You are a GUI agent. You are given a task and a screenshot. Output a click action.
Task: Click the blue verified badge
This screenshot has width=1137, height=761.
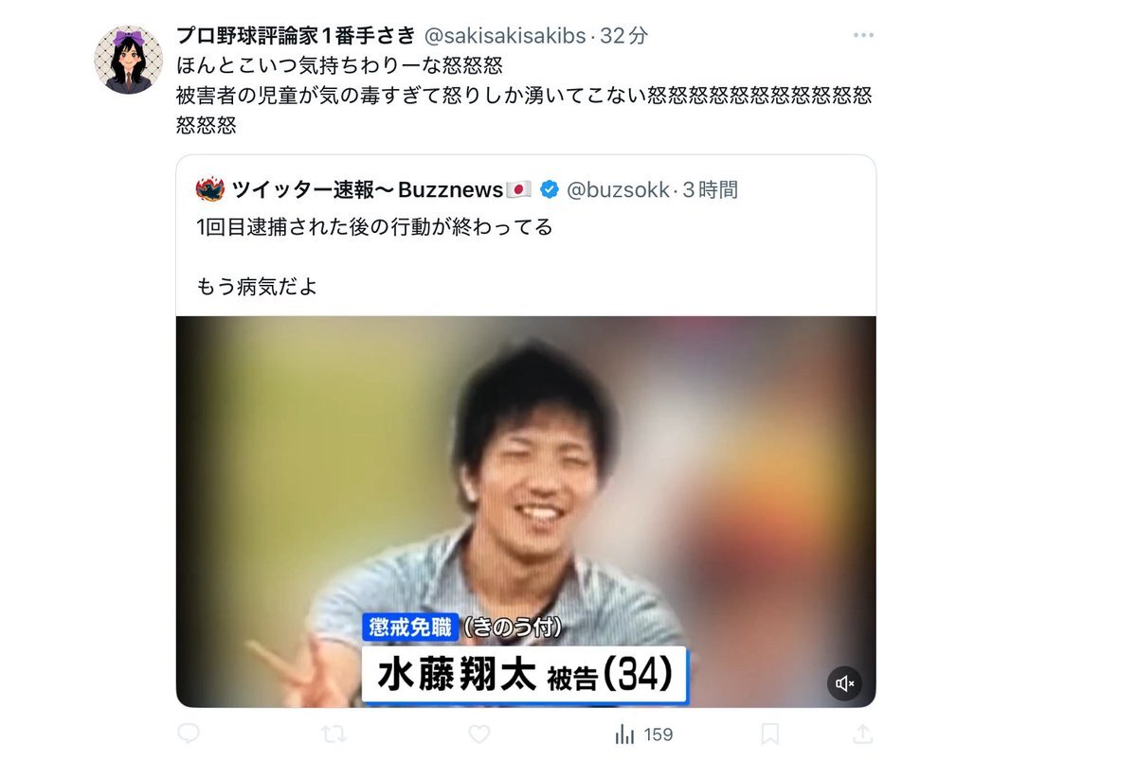pyautogui.click(x=549, y=189)
